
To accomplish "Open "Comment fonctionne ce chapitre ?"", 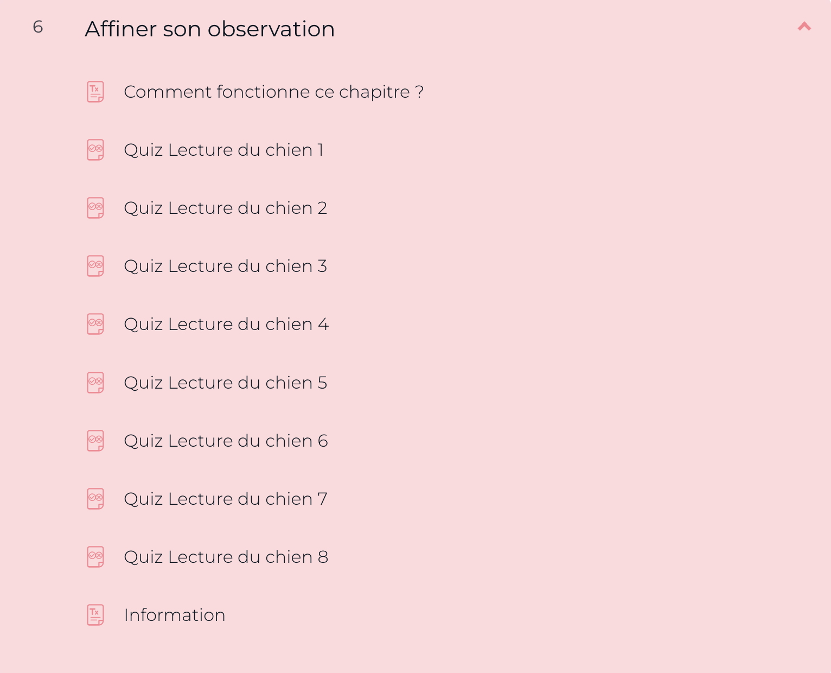I will click(x=273, y=92).
